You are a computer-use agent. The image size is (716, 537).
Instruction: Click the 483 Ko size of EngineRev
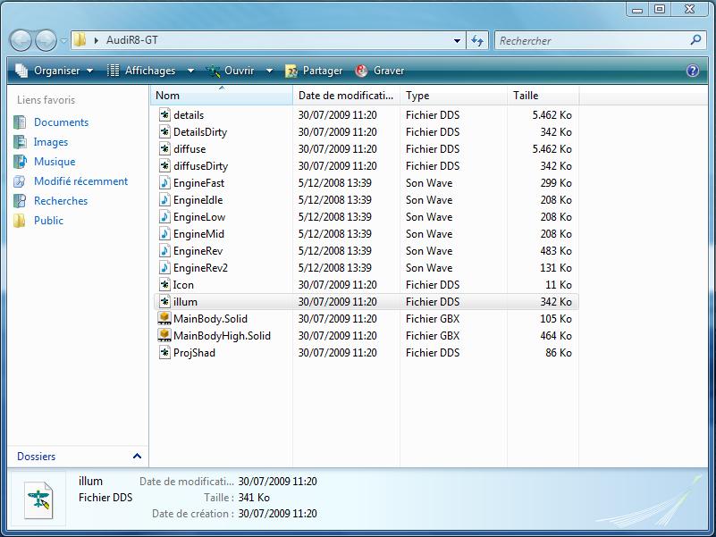[x=556, y=251]
